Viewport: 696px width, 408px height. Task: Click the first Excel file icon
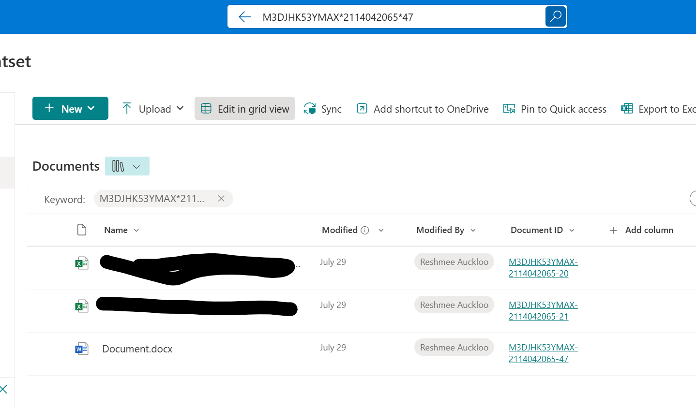tap(82, 263)
